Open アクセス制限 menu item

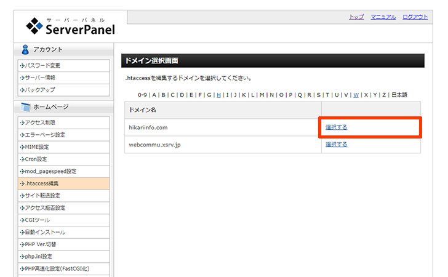[x=63, y=122]
